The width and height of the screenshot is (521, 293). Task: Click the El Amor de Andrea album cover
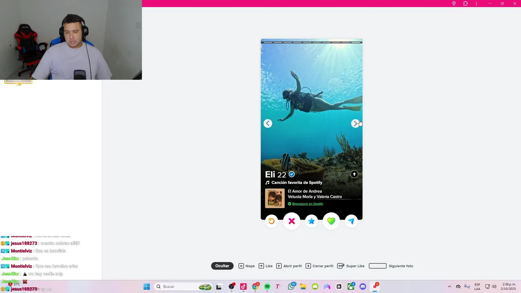pos(275,198)
